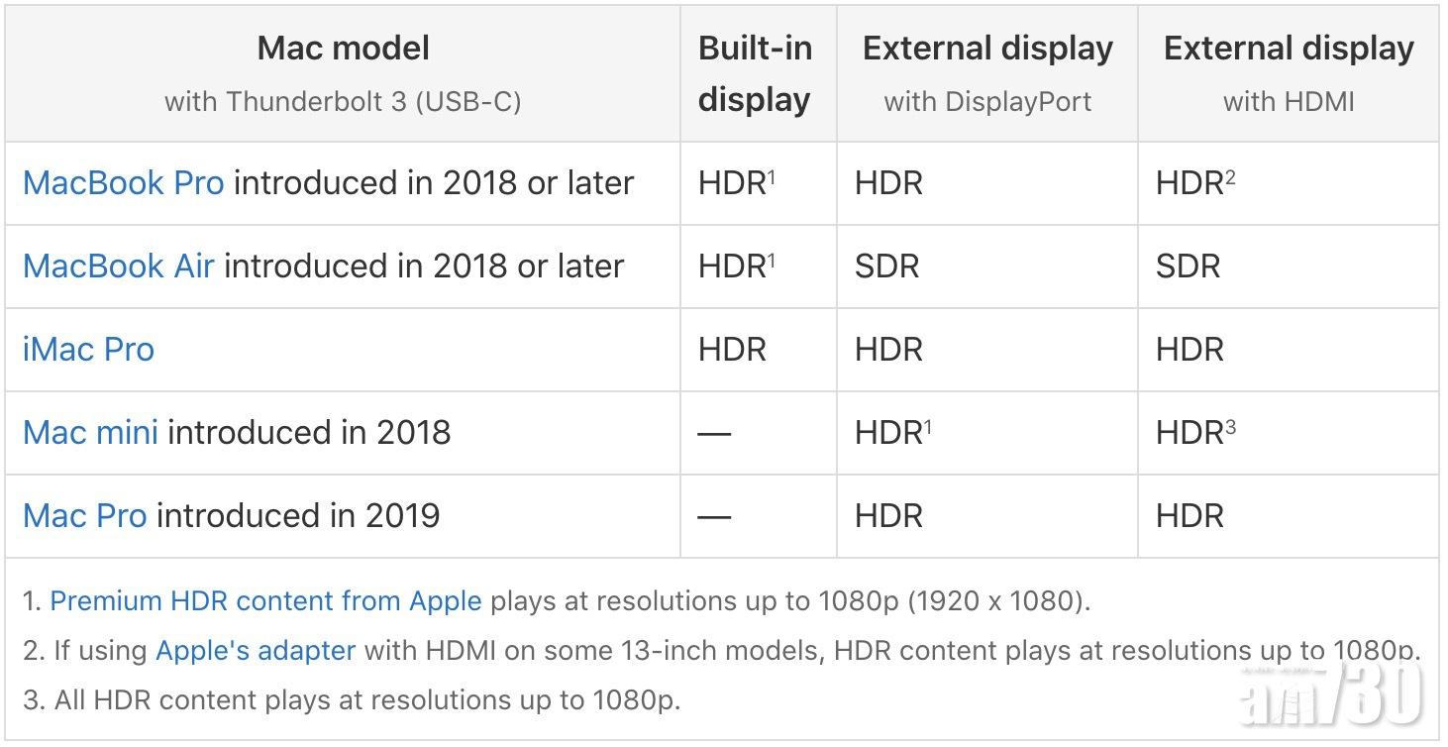Open the MacBook Pro link
The width and height of the screenshot is (1448, 747).
pos(123,183)
